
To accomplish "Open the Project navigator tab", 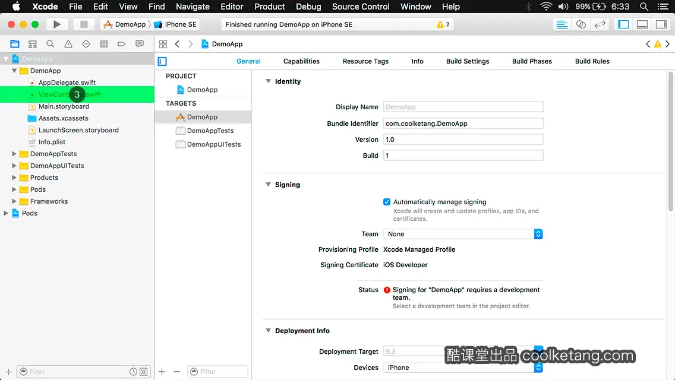I will tap(15, 44).
